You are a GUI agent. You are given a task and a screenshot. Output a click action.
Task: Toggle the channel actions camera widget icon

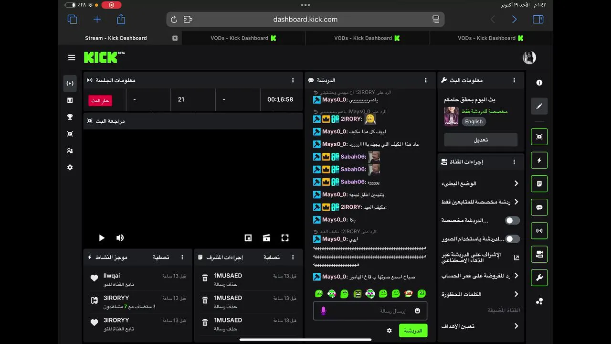(x=539, y=254)
